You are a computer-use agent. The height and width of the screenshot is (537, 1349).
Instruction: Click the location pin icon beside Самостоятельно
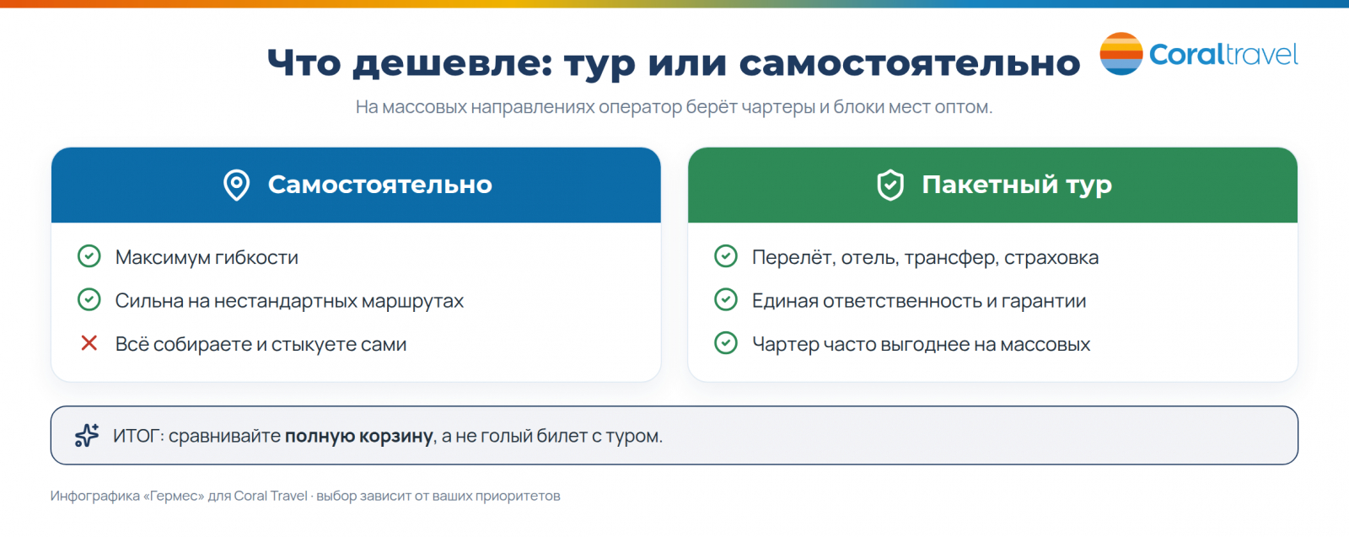[237, 185]
